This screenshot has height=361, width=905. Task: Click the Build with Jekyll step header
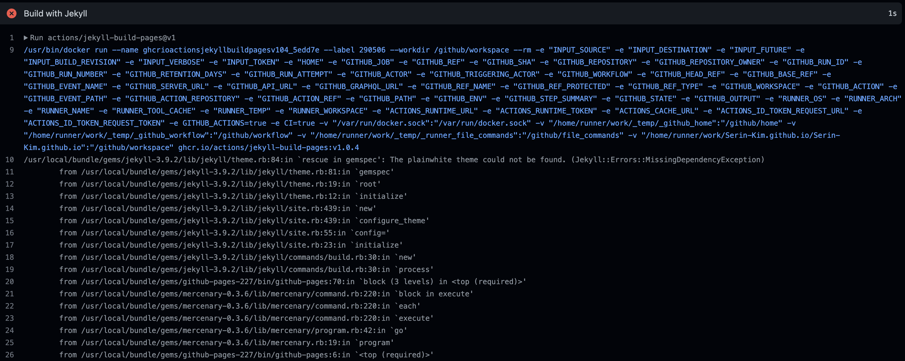tap(55, 13)
